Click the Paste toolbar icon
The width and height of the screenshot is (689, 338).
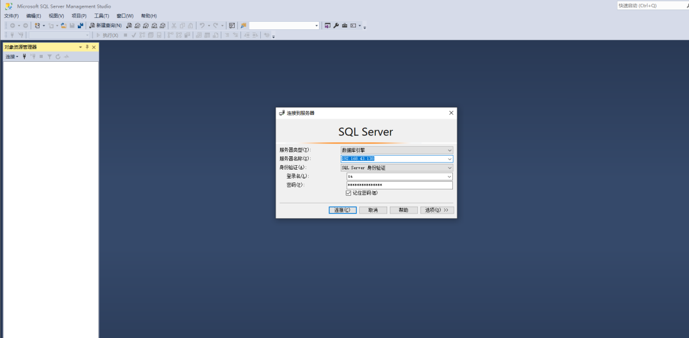tap(190, 26)
